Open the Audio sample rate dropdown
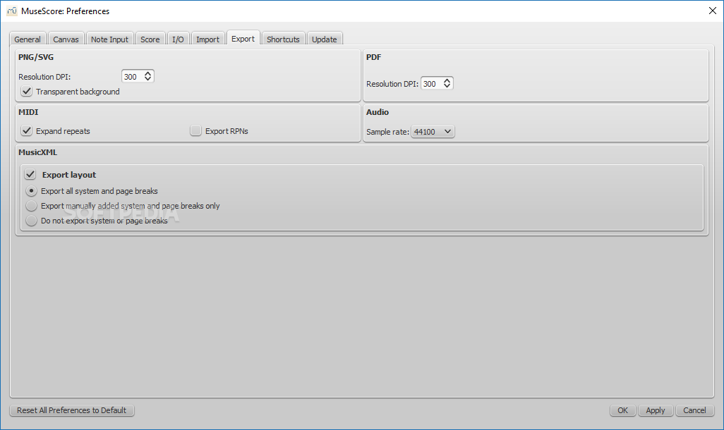 [x=433, y=132]
